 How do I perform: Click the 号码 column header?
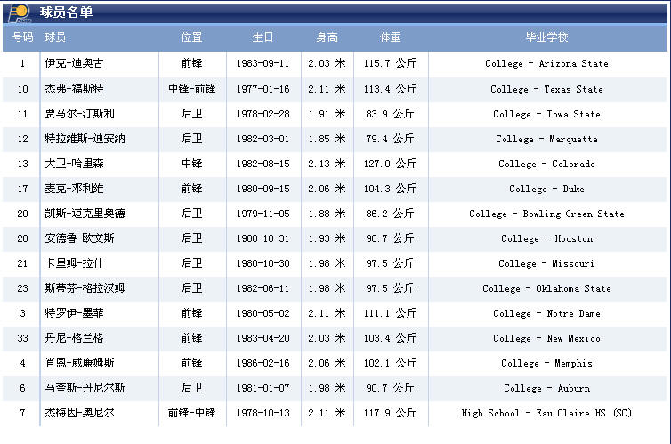[x=22, y=37]
